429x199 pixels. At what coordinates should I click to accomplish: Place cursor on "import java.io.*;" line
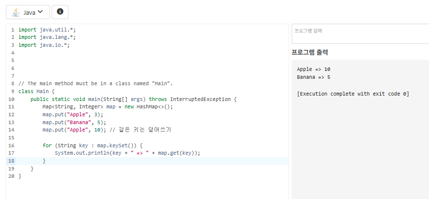tap(44, 45)
